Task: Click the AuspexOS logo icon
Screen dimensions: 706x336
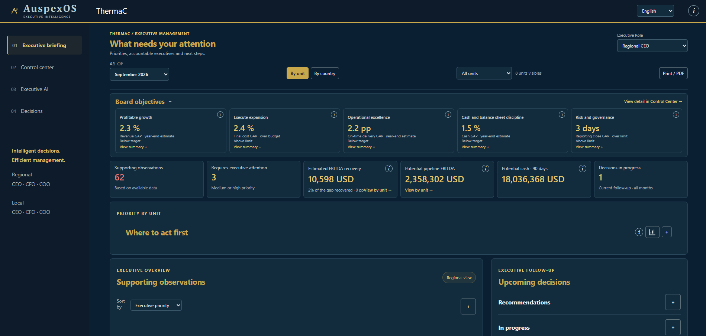Action: point(14,11)
